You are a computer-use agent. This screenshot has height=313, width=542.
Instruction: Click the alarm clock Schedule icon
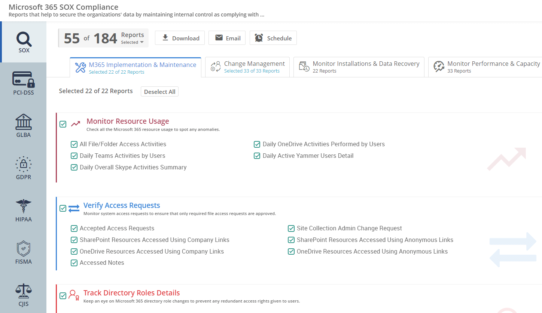pos(258,37)
